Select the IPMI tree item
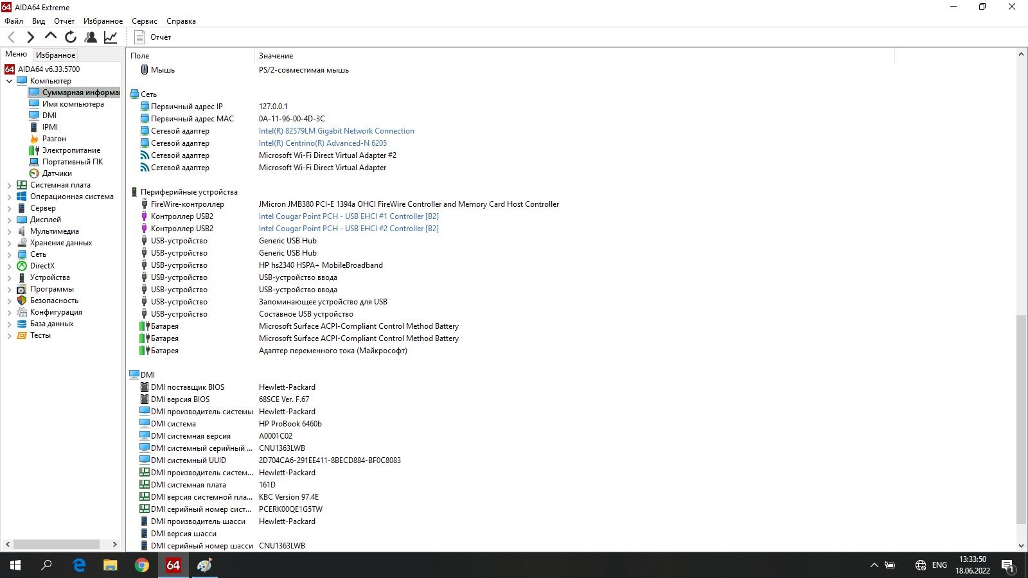Screen dimensions: 1028x578 (50, 127)
